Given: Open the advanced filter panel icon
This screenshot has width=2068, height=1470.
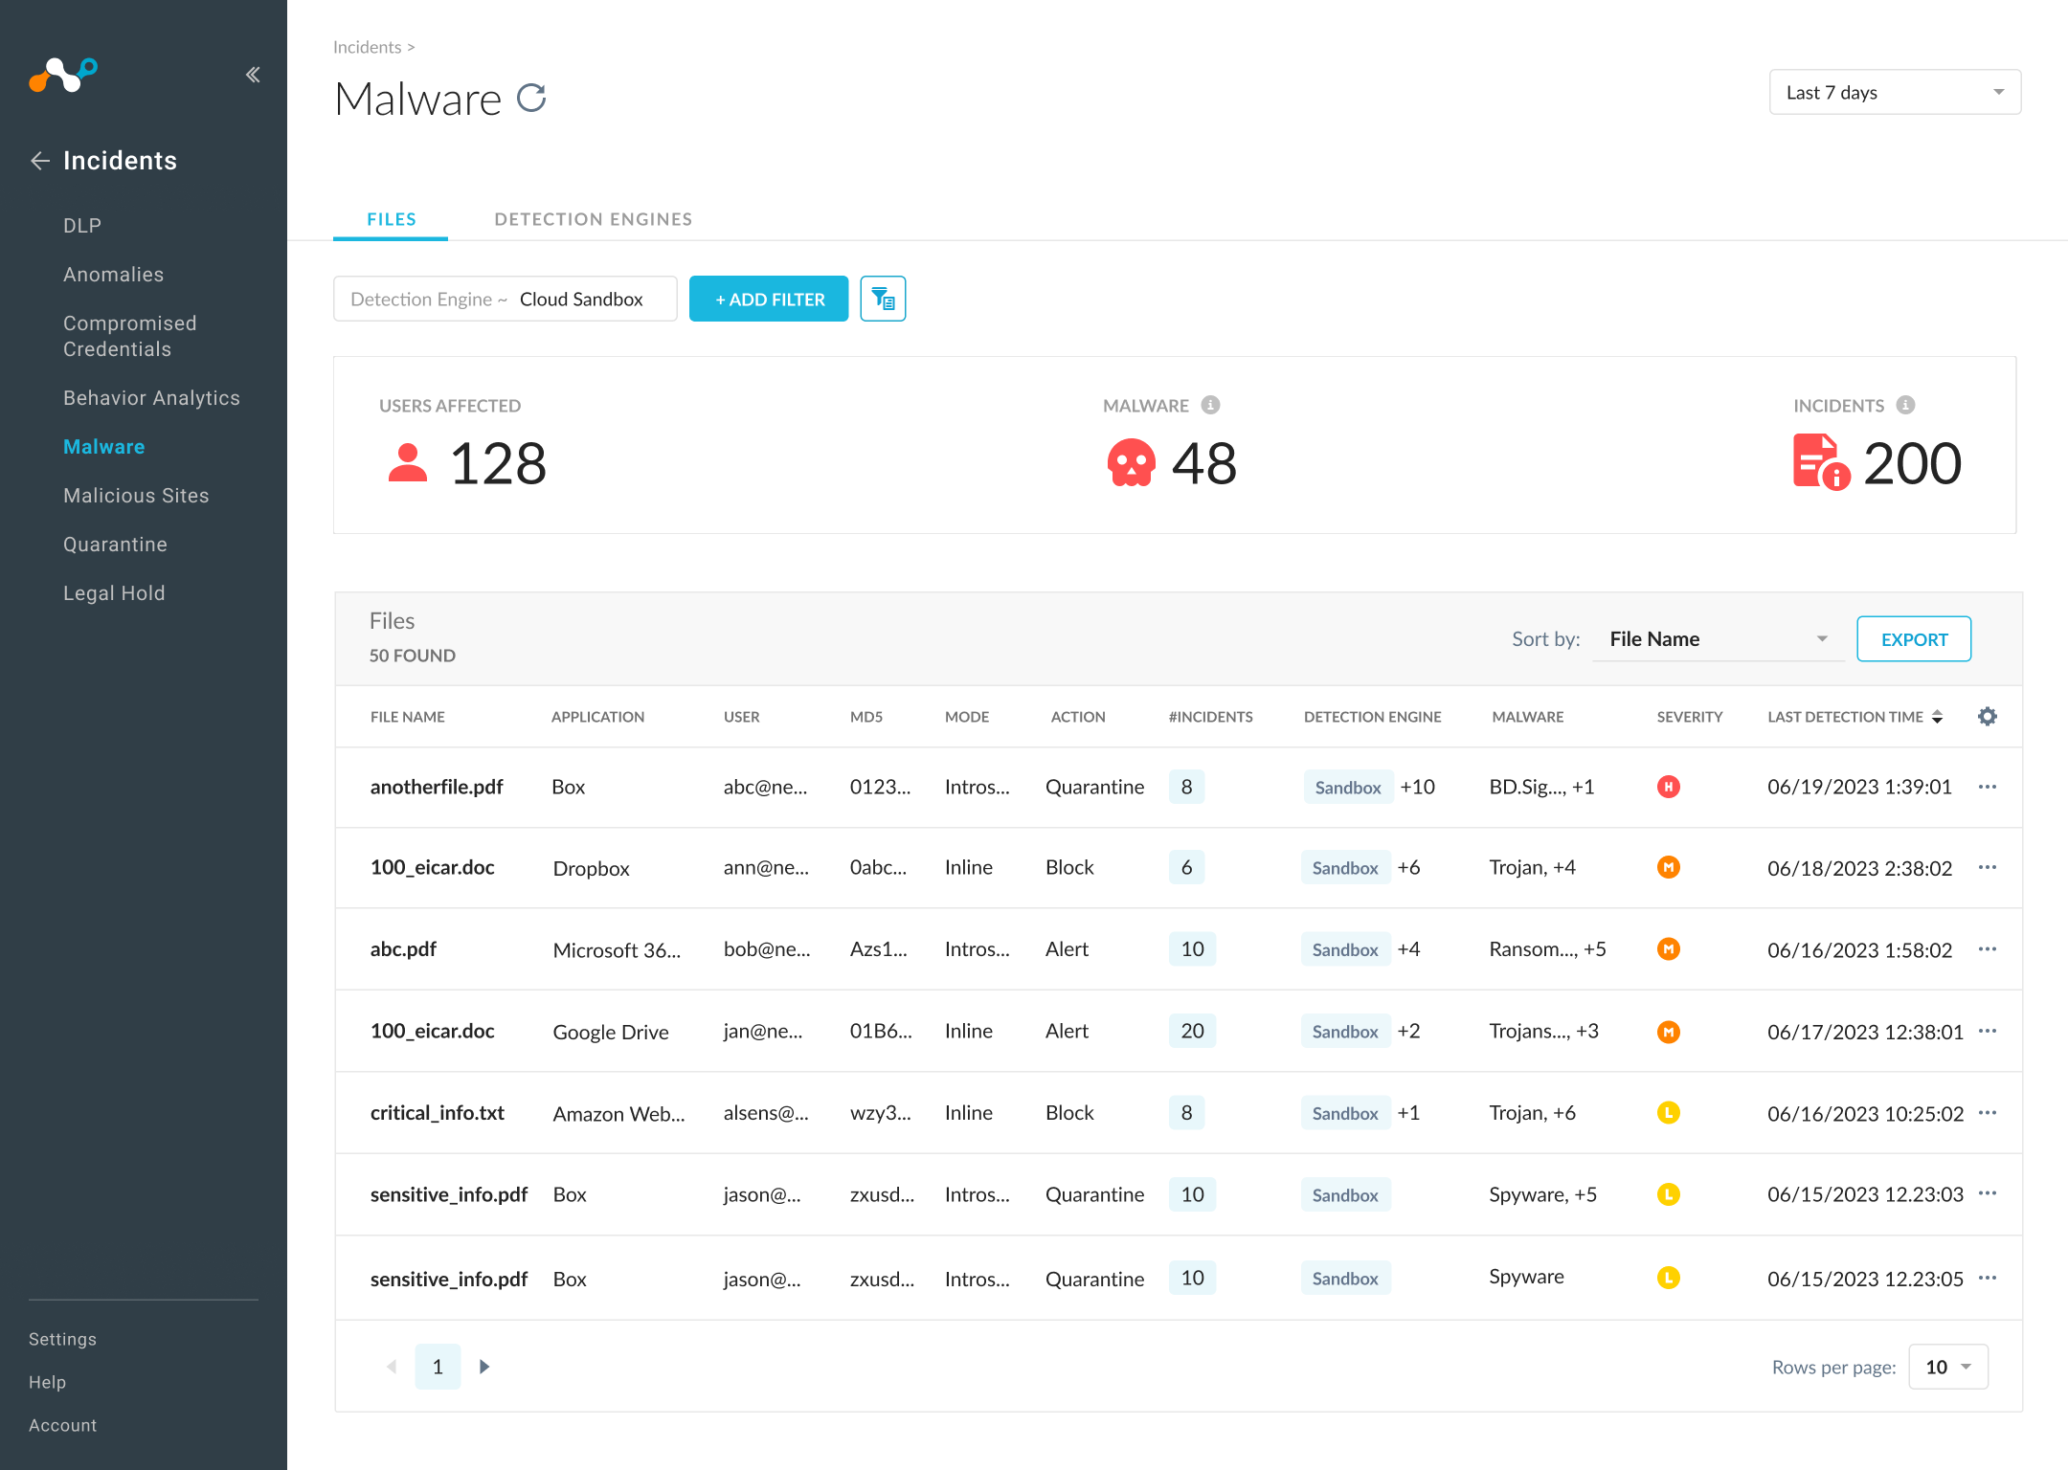Looking at the screenshot, I should [882, 298].
